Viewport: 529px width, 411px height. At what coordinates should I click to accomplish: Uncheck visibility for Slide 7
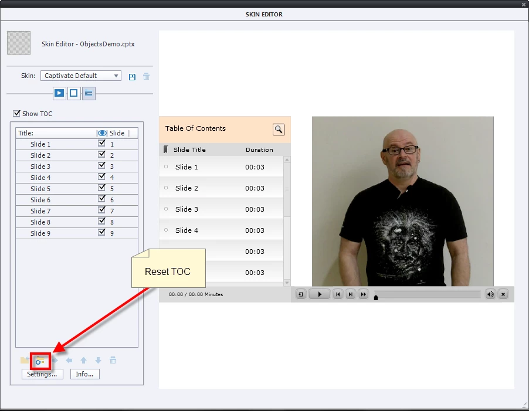[x=101, y=210]
